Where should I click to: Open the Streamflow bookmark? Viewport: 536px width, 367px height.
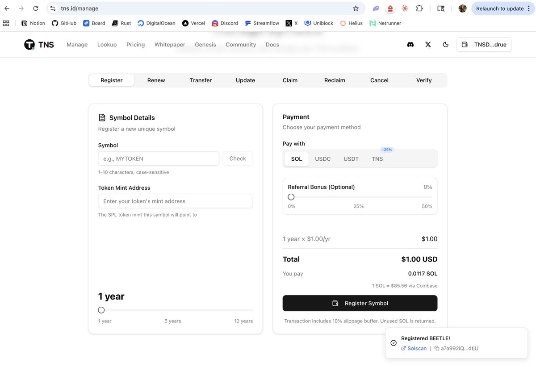coord(261,23)
